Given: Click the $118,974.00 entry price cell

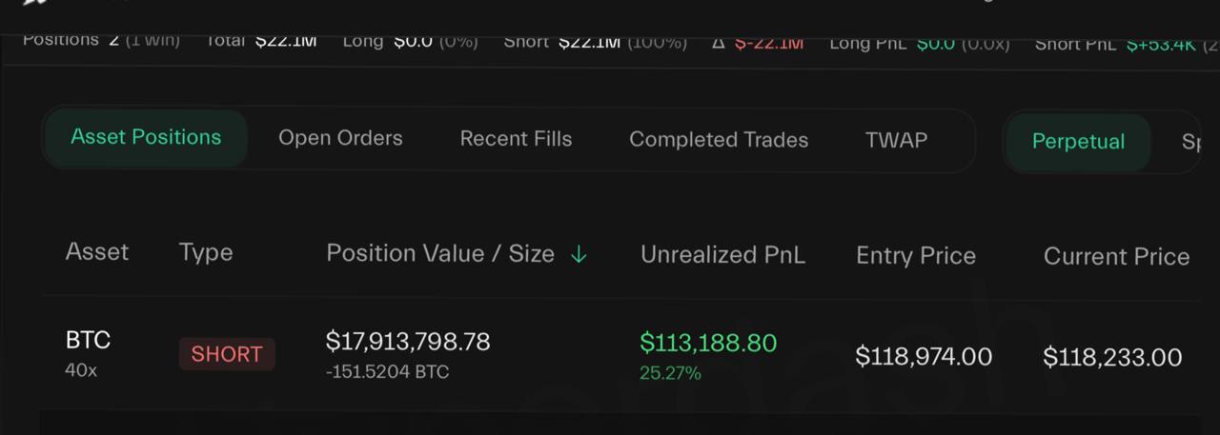Looking at the screenshot, I should point(924,357).
